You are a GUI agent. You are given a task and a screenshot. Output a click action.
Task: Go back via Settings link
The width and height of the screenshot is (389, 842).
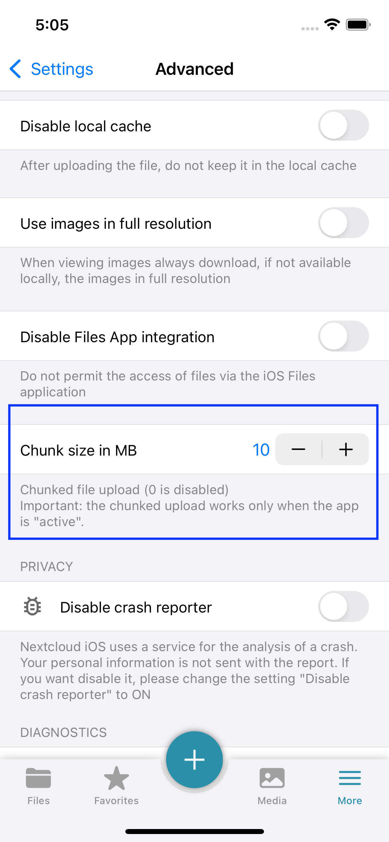coord(62,69)
